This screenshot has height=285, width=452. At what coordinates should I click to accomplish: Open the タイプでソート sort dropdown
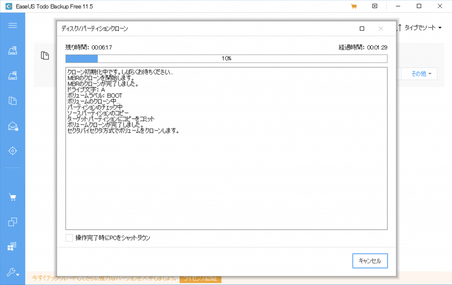tap(420, 28)
